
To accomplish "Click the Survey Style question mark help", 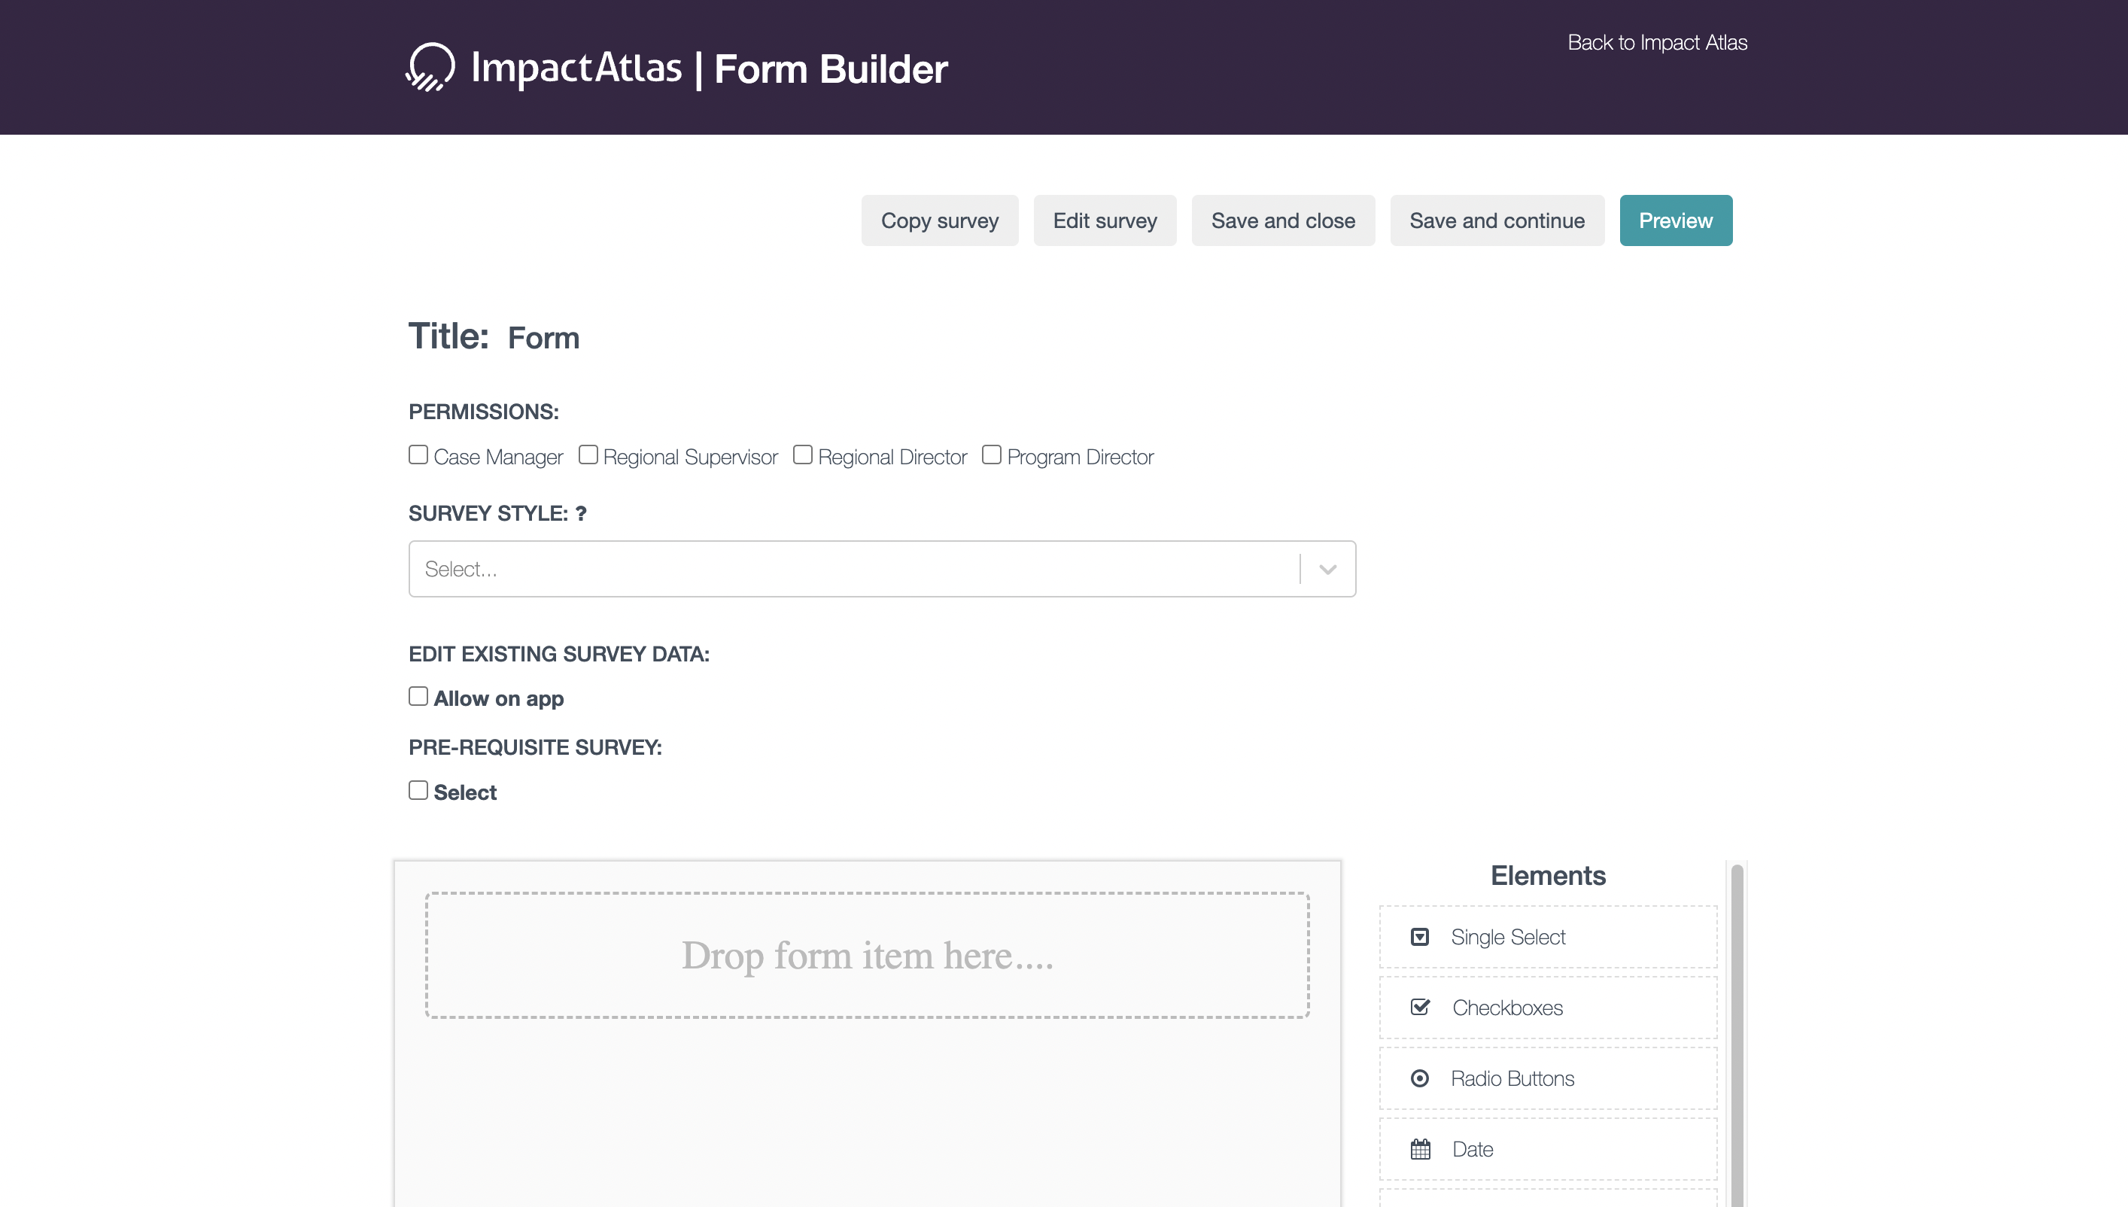I will (580, 514).
